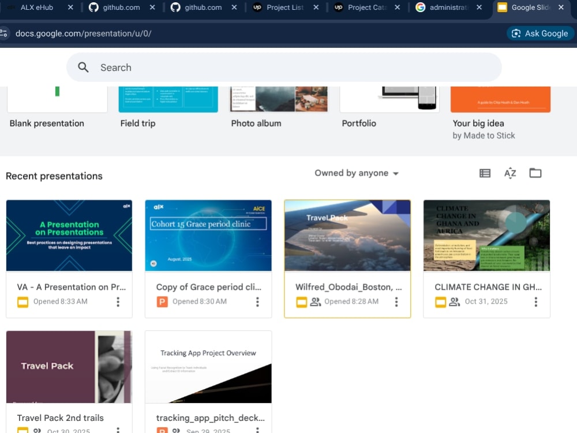Click the 'by Made to Stick' subtitle
The width and height of the screenshot is (577, 433).
[484, 136]
